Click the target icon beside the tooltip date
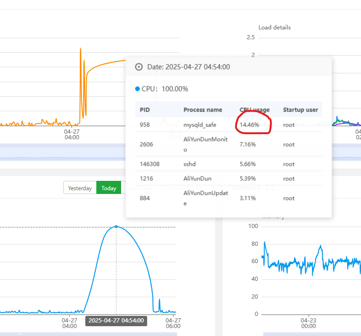Screen dimensions: 361x336 click(138, 67)
